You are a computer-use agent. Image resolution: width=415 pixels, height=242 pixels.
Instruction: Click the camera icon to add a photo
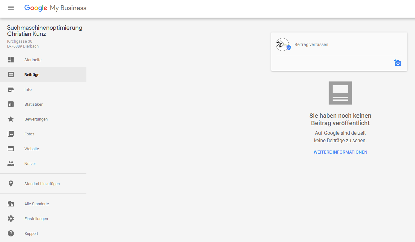(398, 63)
